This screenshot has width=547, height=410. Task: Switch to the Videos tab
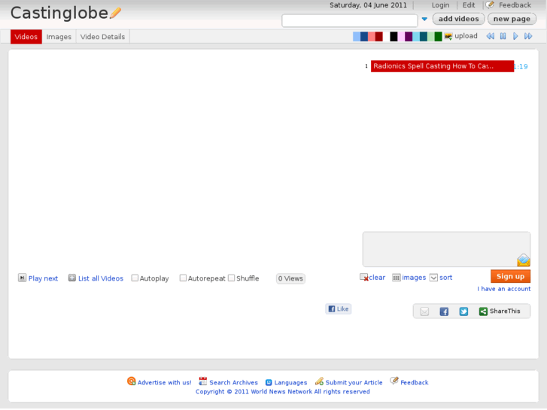click(x=26, y=37)
